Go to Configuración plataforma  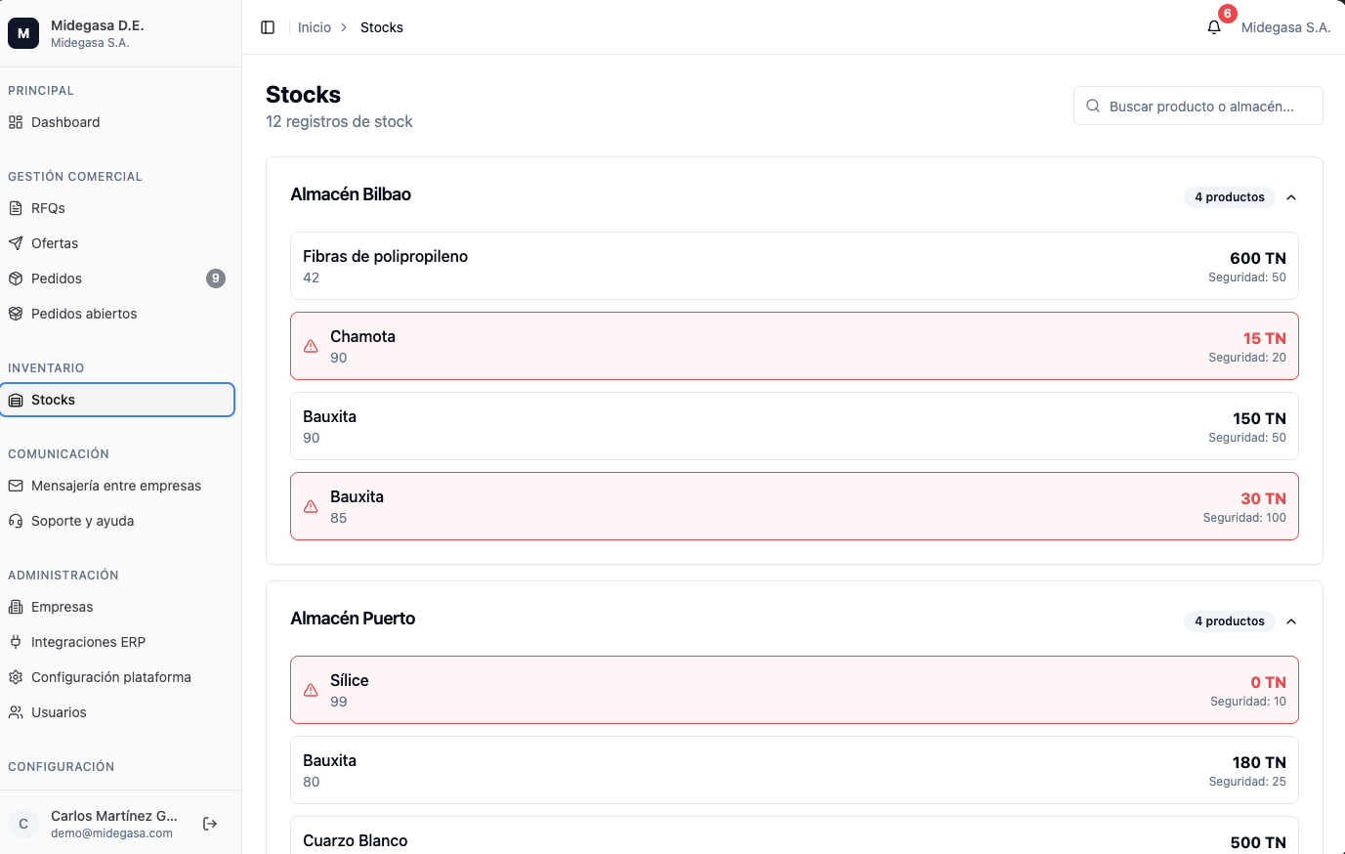(x=117, y=677)
